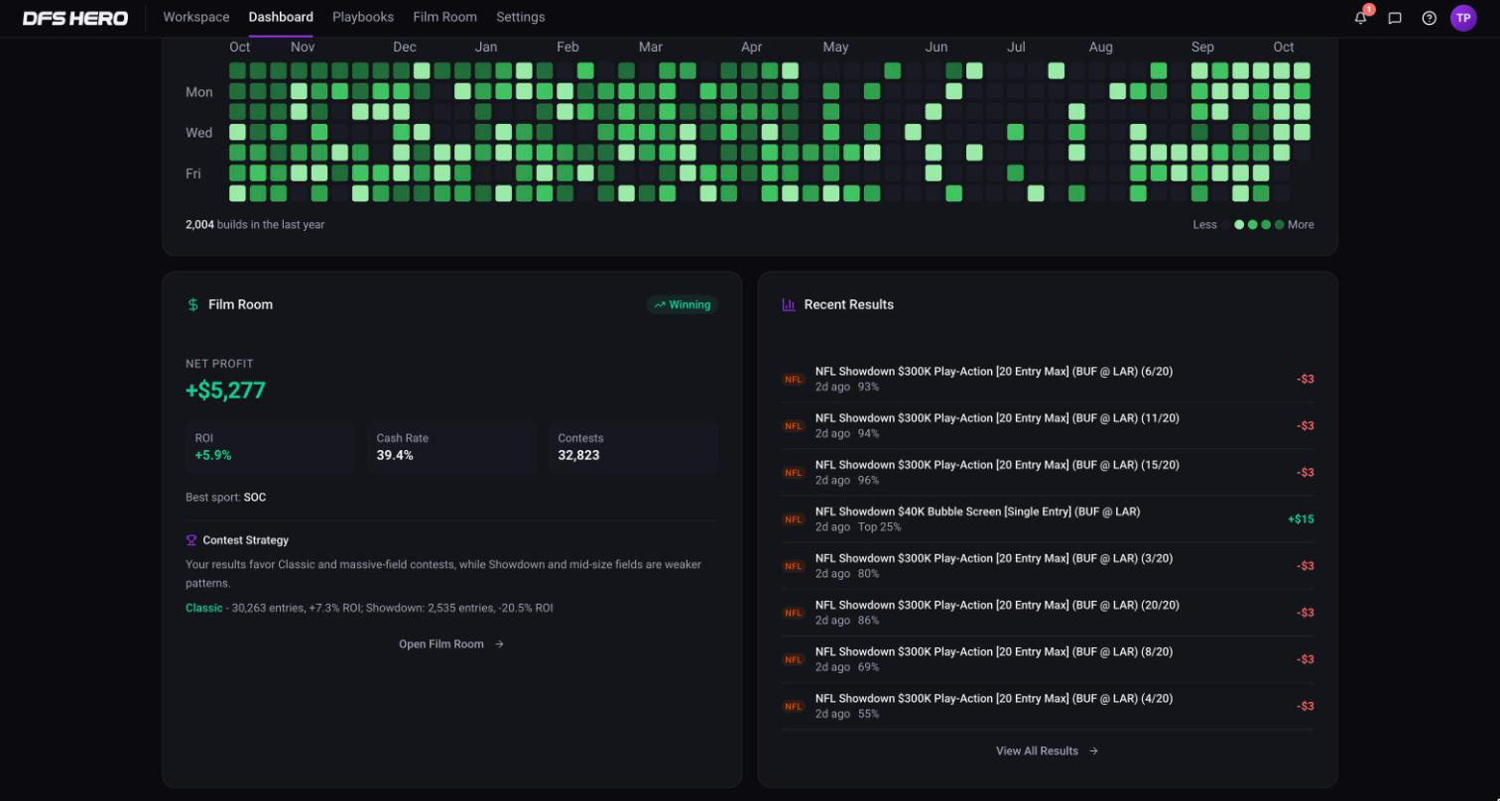
Task: Open the $40K Bubble Screen Single Entry result
Action: click(1048, 519)
